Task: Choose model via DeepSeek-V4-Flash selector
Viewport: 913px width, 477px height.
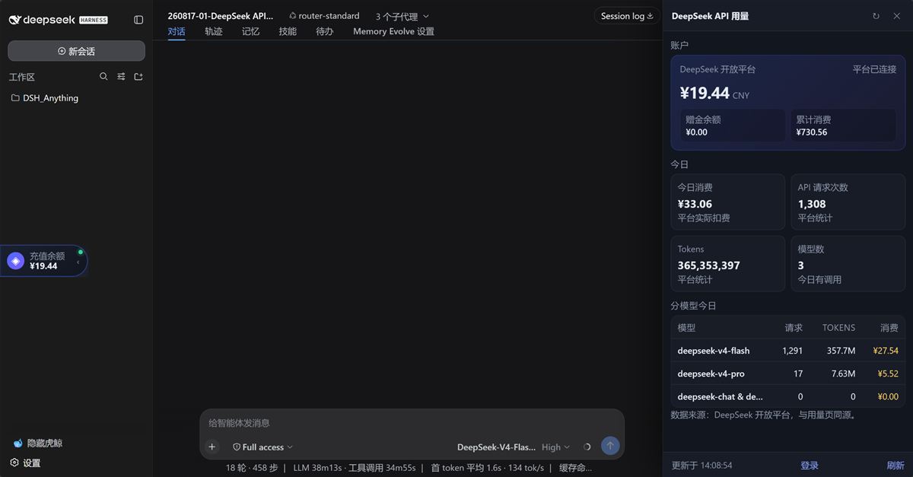Action: 496,447
